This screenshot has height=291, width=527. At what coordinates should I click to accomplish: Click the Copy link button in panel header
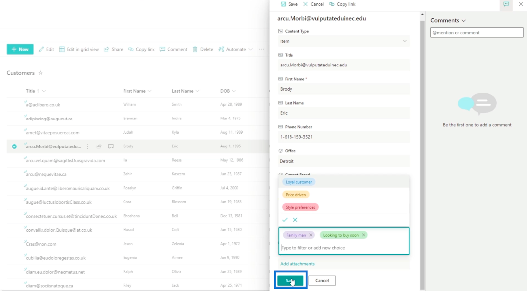(342, 4)
